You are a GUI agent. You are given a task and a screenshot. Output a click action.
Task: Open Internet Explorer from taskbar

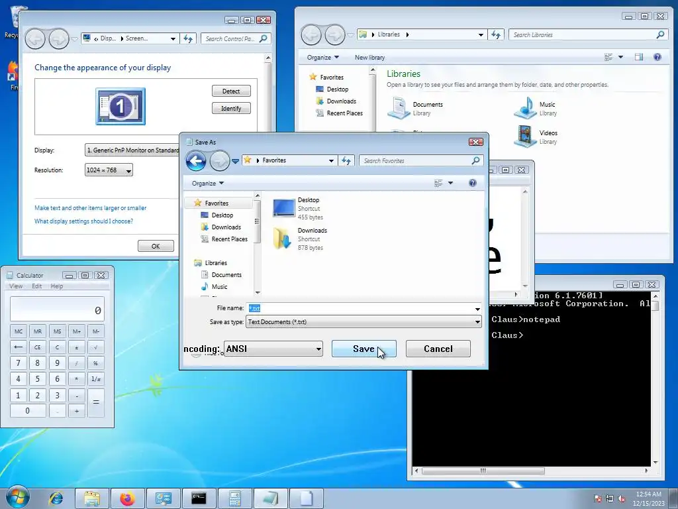[56, 498]
